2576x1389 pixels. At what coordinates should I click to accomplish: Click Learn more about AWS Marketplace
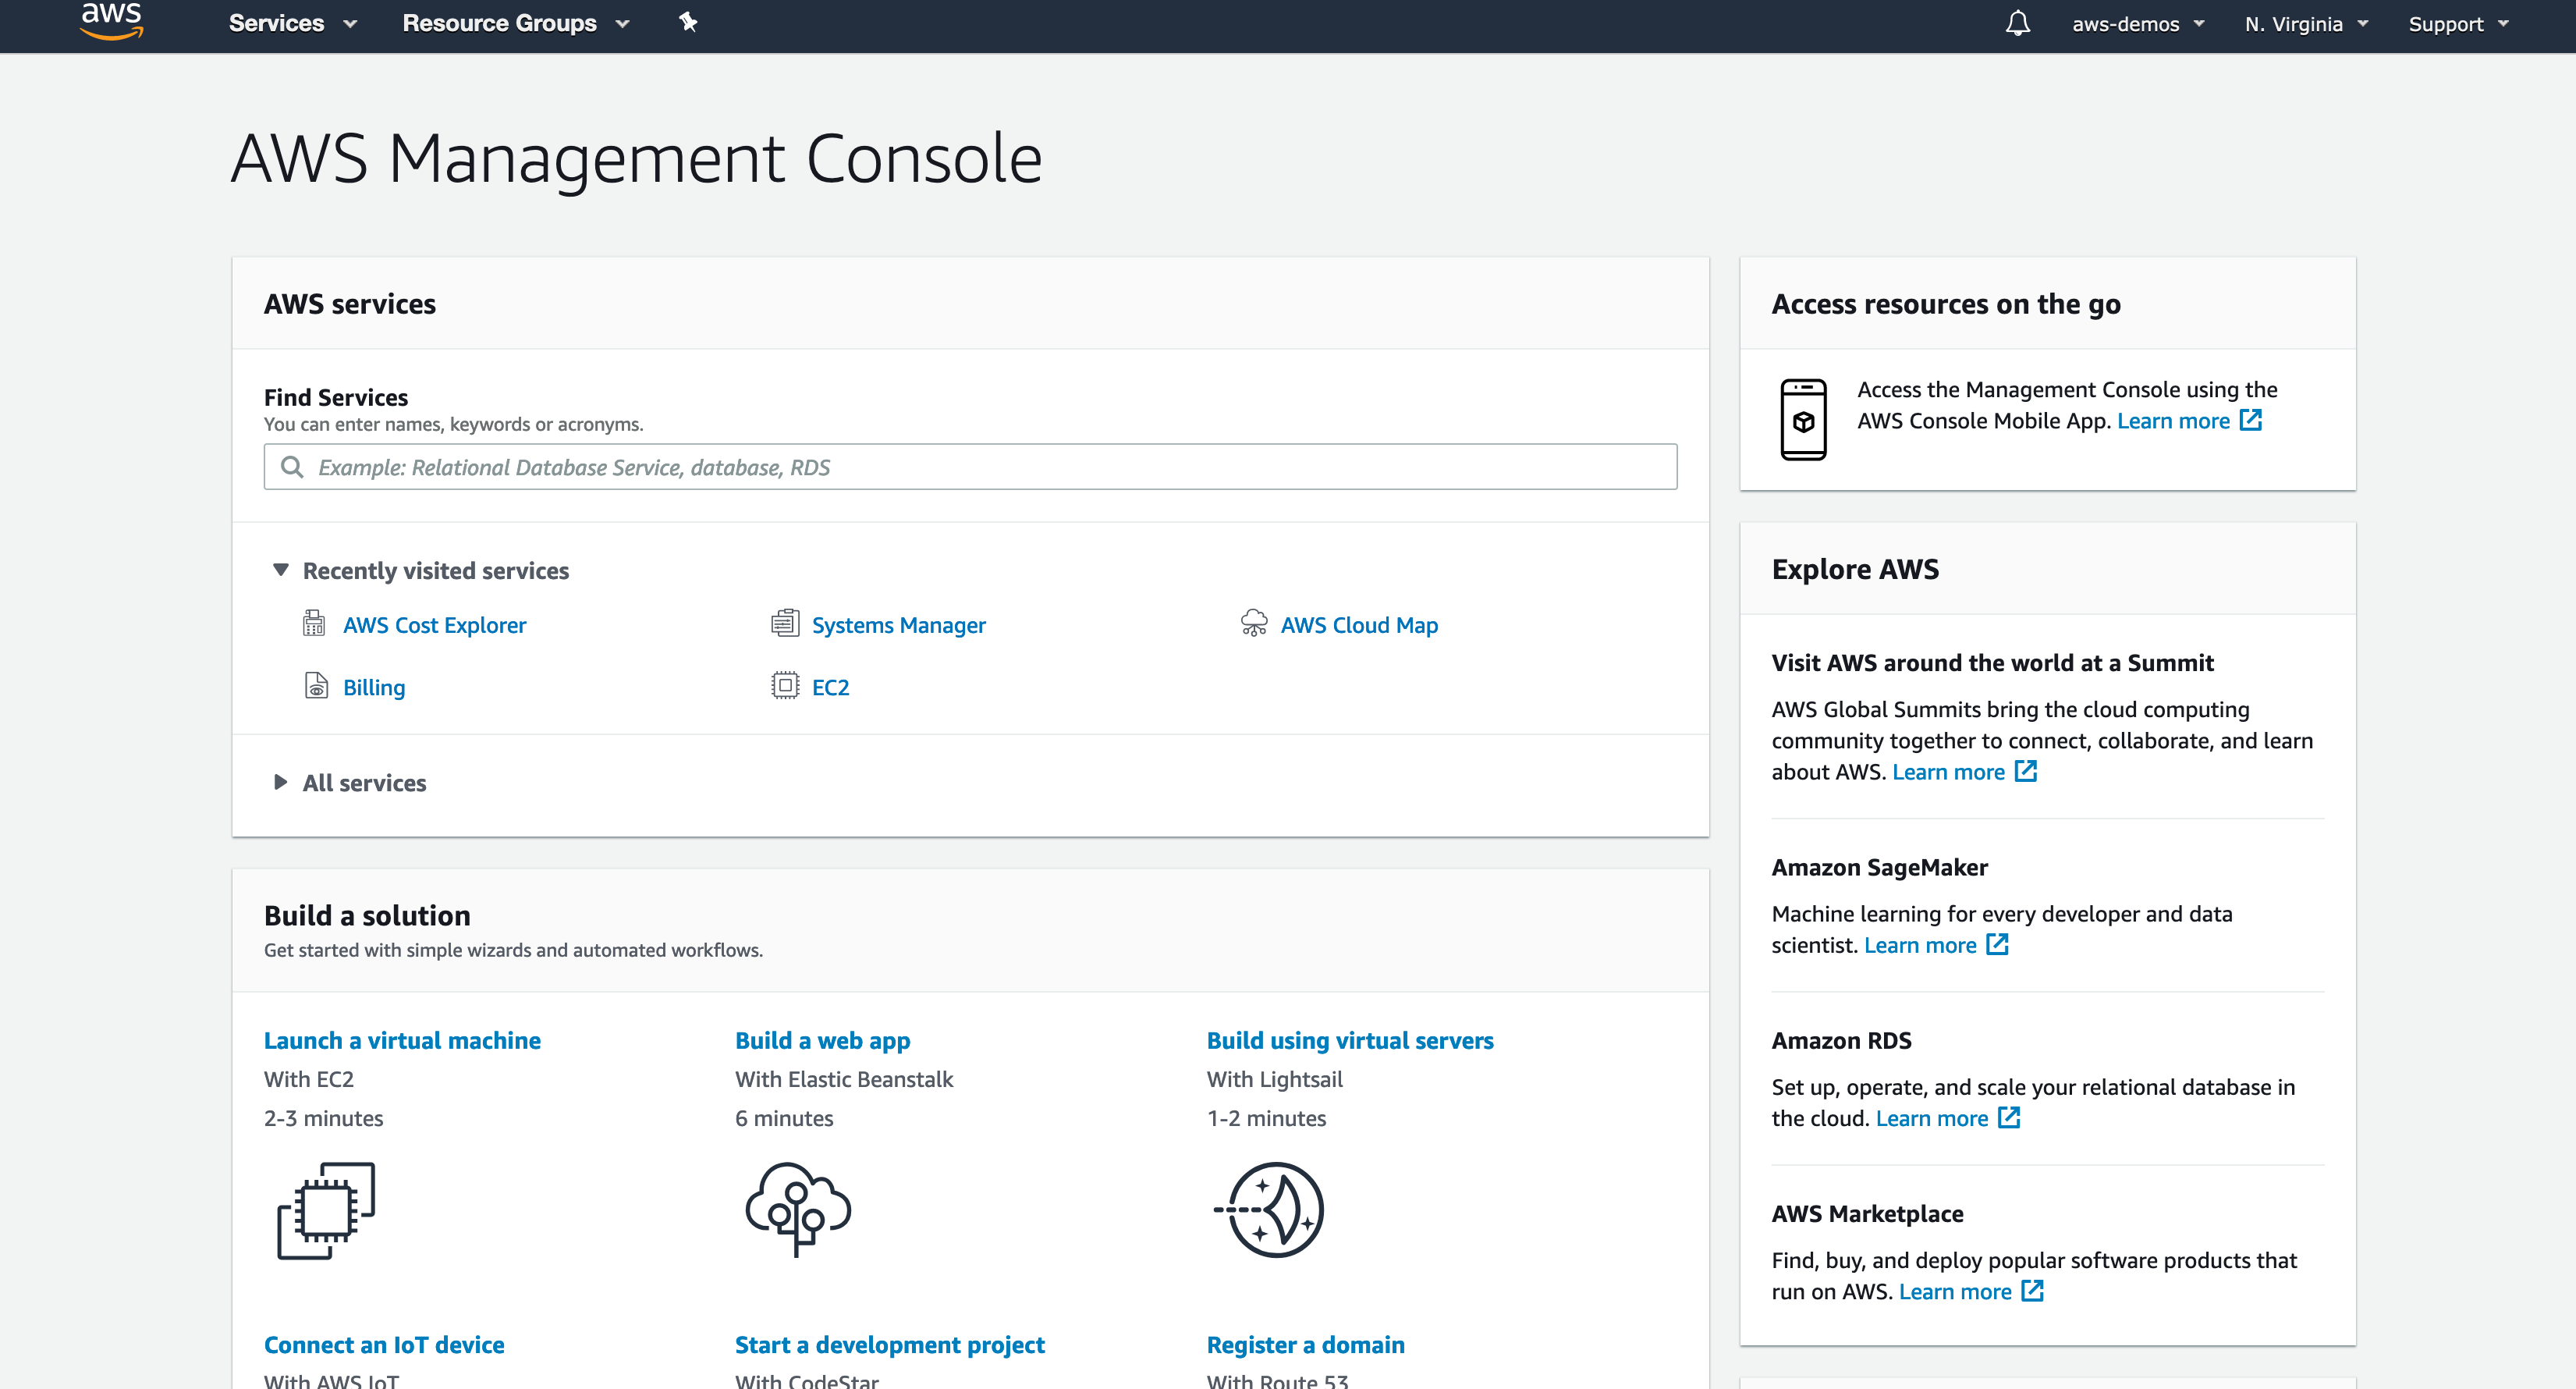point(1955,1291)
